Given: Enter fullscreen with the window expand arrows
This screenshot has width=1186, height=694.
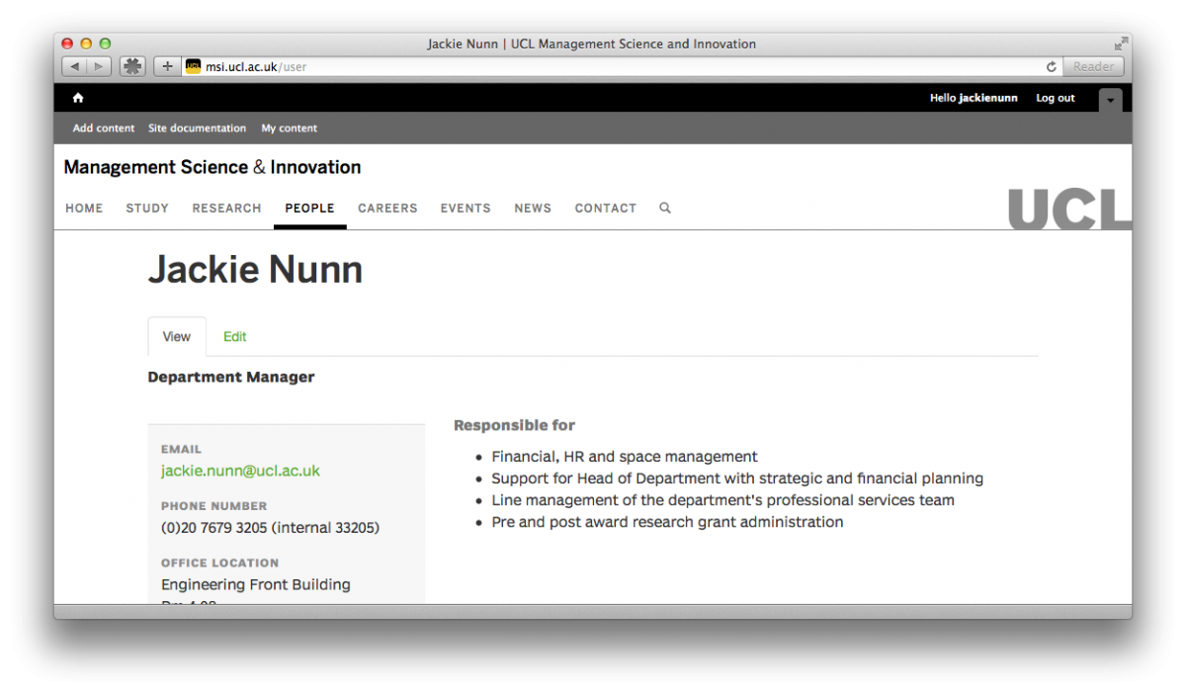Looking at the screenshot, I should 1121,43.
